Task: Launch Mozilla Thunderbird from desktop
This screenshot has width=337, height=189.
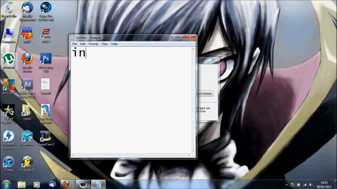Action: [x=27, y=11]
